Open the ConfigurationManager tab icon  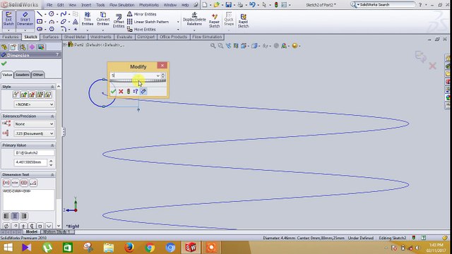(23, 47)
